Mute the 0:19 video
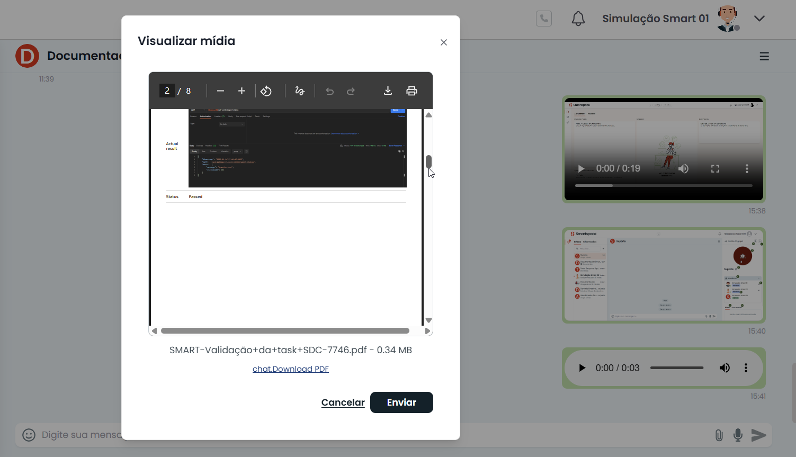Screen dimensions: 796x457 (x=683, y=168)
